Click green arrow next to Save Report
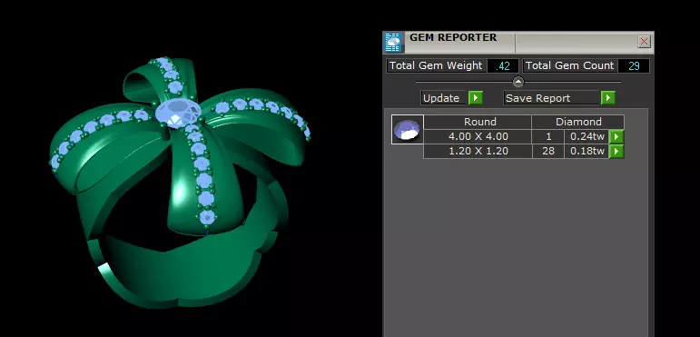Image resolution: width=700 pixels, height=337 pixels. point(608,98)
